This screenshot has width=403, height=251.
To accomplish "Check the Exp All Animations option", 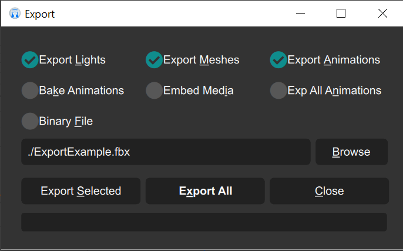I will pyautogui.click(x=278, y=91).
